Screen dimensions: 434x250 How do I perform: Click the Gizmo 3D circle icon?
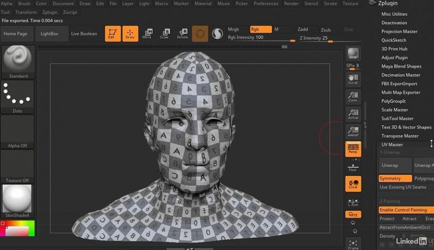[200, 34]
